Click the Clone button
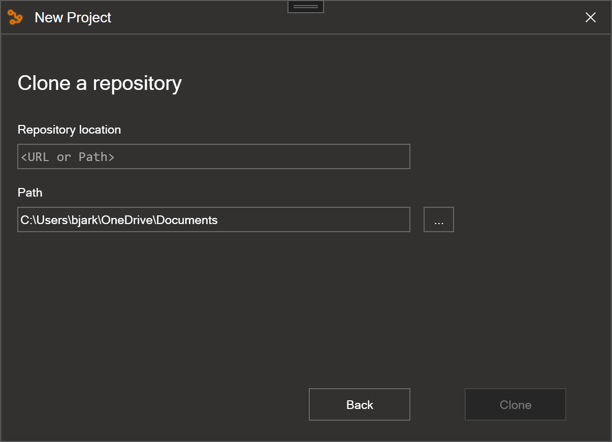Viewport: 612px width, 442px height. 516,404
